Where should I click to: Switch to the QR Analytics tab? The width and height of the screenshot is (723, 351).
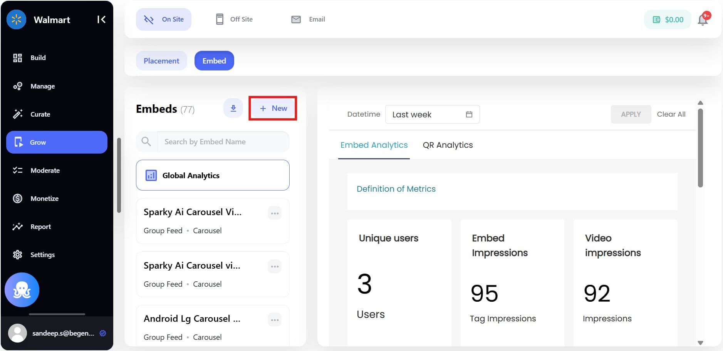[x=448, y=145]
